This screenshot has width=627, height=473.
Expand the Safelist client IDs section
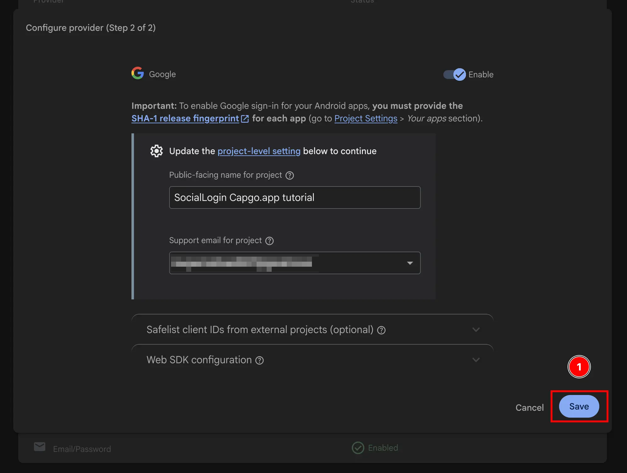[x=476, y=330]
